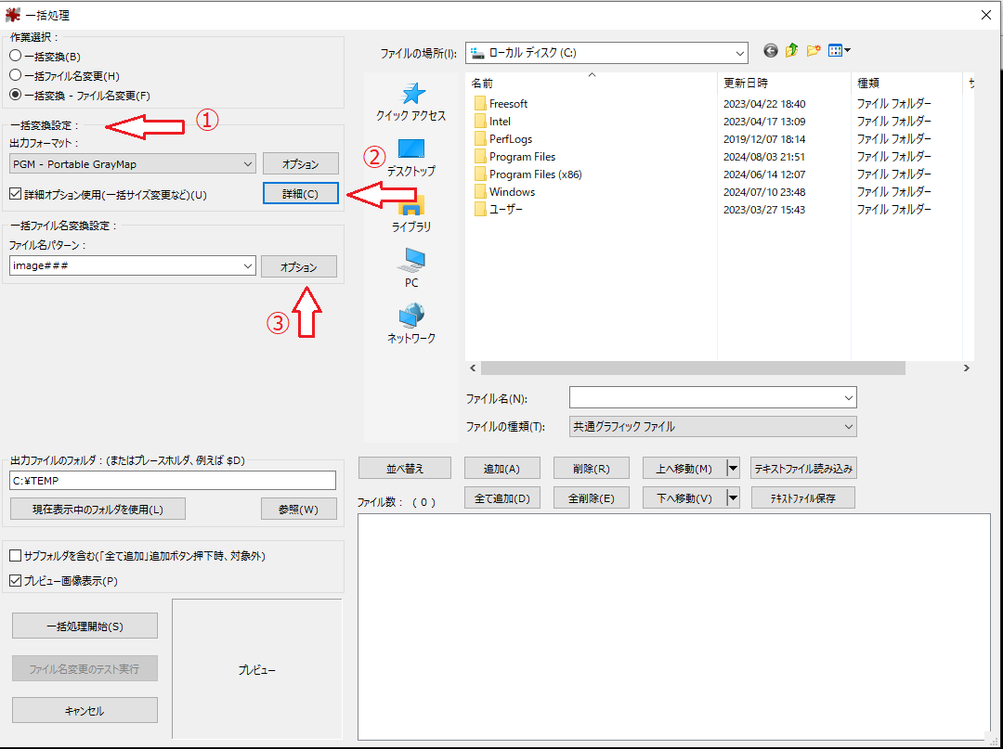Click the Quick Access icon in places bar
This screenshot has height=749, width=1003.
tap(411, 95)
